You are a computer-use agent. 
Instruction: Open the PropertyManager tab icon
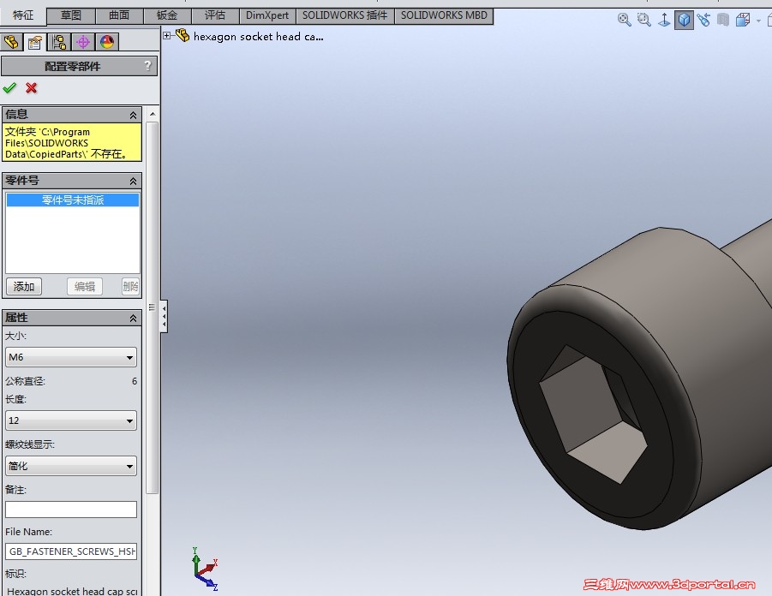click(x=35, y=42)
